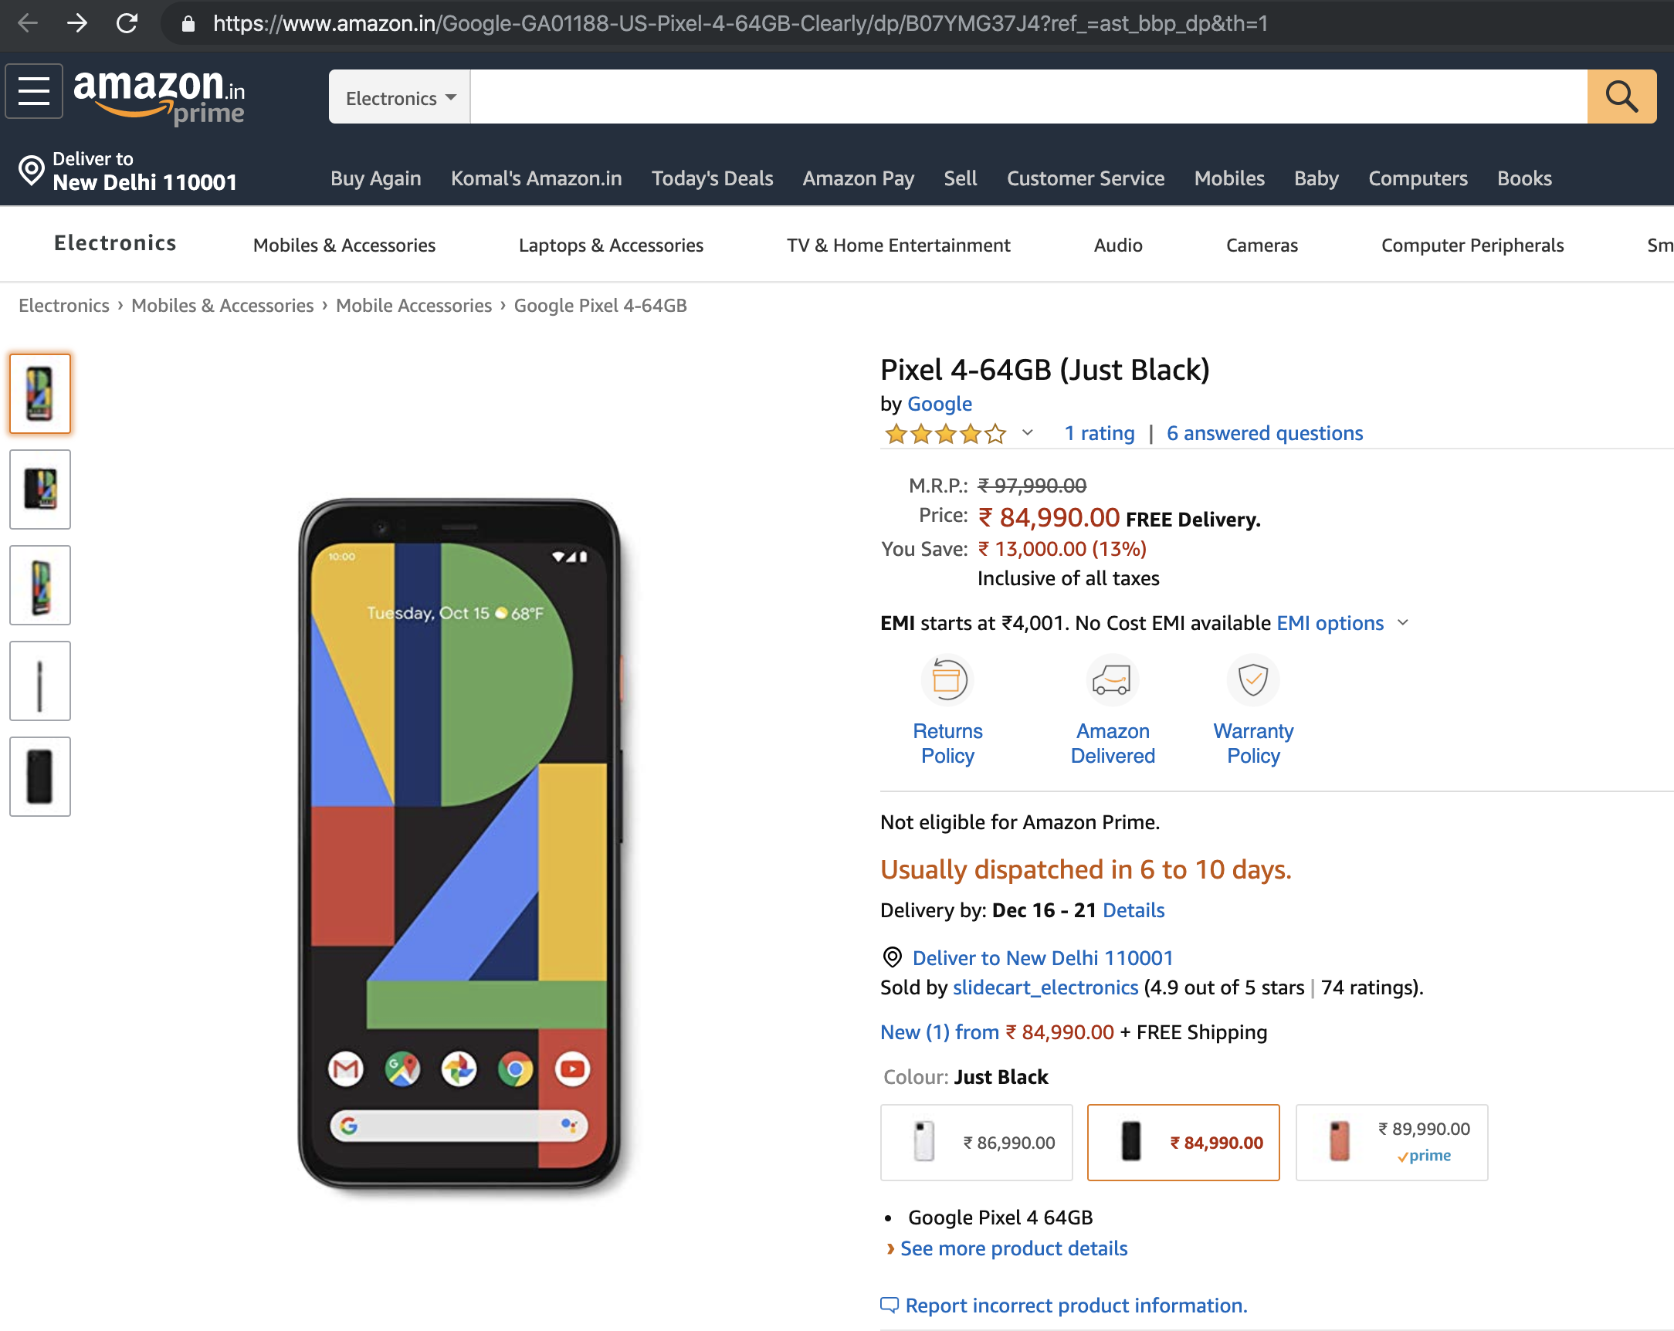Select the white colour variant at ₹86,990.00
The image size is (1674, 1331).
pos(976,1142)
